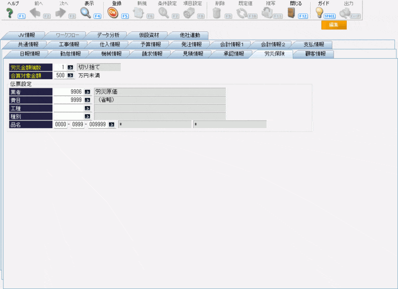Screen dimensions: 398x289
Task: Open the 労災金額端数 selection arrow
Action: [70, 67]
